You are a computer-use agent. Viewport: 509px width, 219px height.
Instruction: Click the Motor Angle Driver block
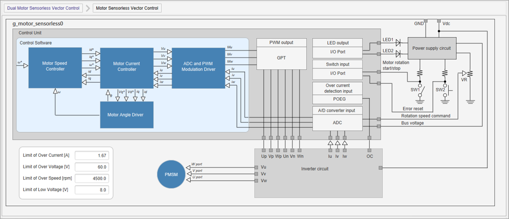[x=127, y=114]
